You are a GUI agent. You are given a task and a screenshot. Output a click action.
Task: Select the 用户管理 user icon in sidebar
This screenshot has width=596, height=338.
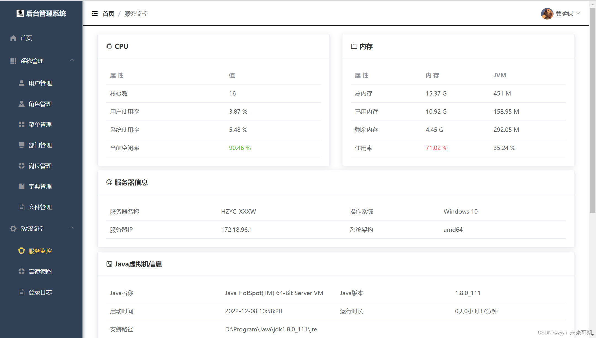(22, 83)
